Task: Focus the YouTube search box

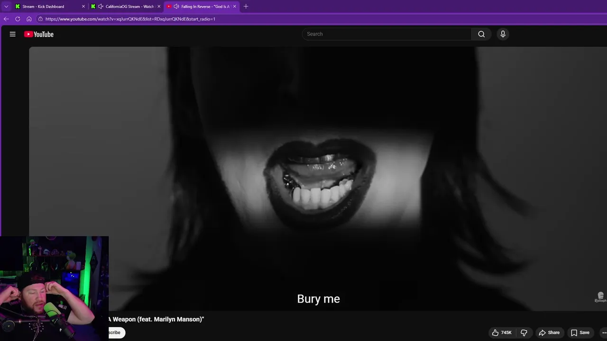Action: [x=387, y=34]
